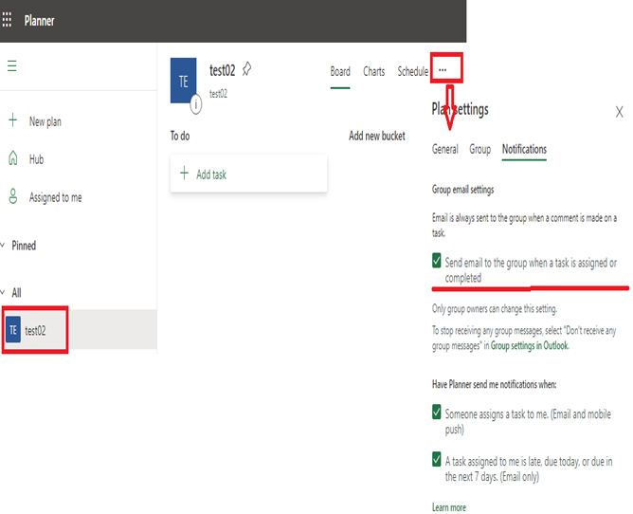Select test02 plan name in sidebar
The height and width of the screenshot is (514, 633).
point(35,331)
